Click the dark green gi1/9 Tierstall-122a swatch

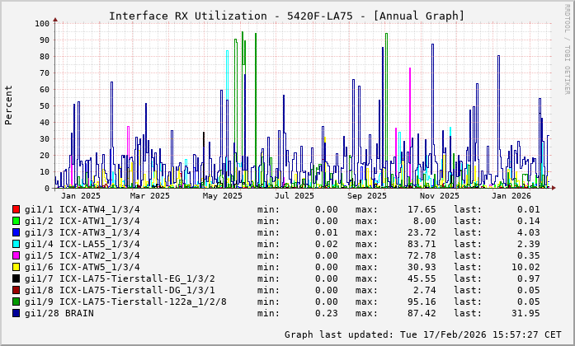[16, 302]
